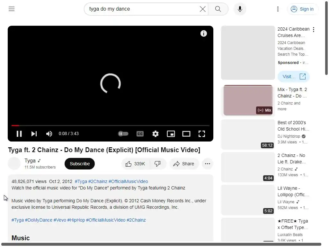Screen dimensions: 329x247
Task: Open player settings gear
Action: coord(156,134)
